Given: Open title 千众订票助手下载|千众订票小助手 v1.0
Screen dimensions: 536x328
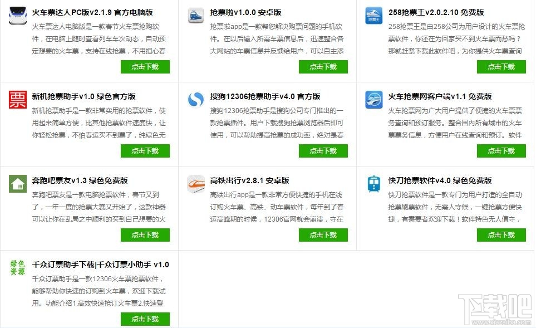Looking at the screenshot, I should (x=101, y=265).
